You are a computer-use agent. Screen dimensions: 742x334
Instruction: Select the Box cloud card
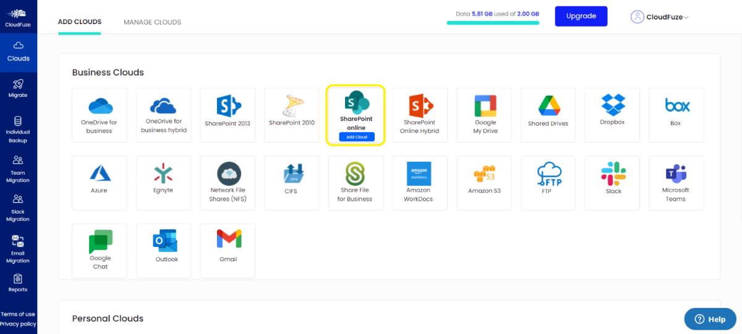tap(676, 115)
